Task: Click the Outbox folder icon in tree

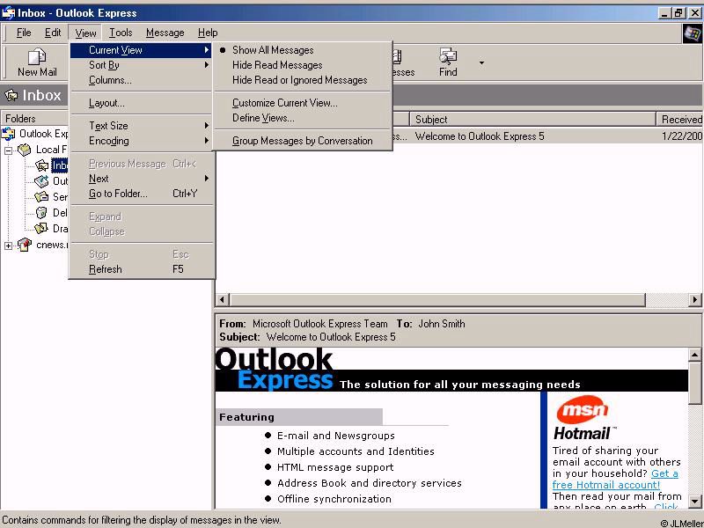Action: 41,181
